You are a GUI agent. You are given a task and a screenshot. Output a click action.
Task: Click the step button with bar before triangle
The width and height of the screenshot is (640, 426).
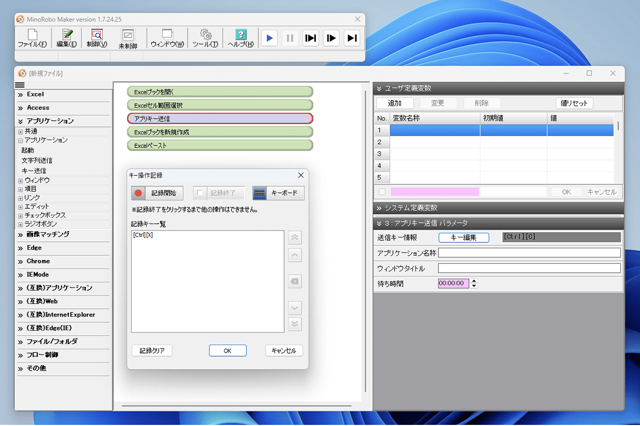(x=331, y=38)
